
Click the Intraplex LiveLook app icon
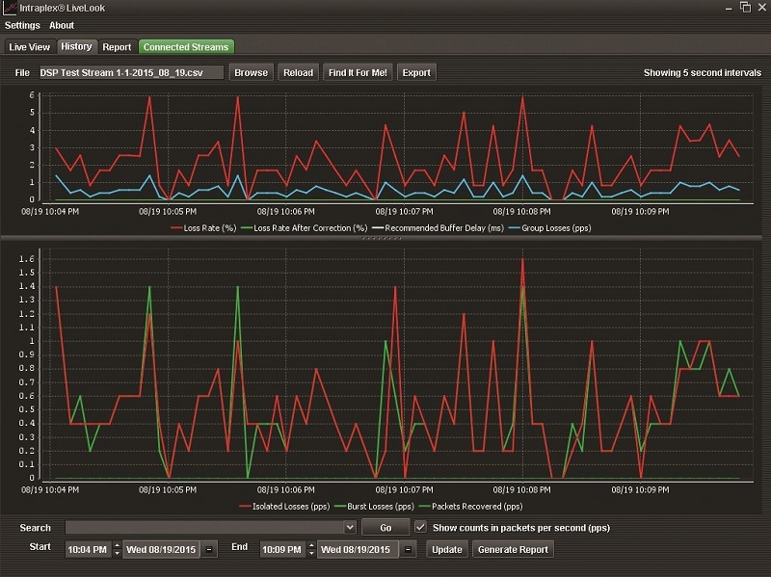[9, 8]
